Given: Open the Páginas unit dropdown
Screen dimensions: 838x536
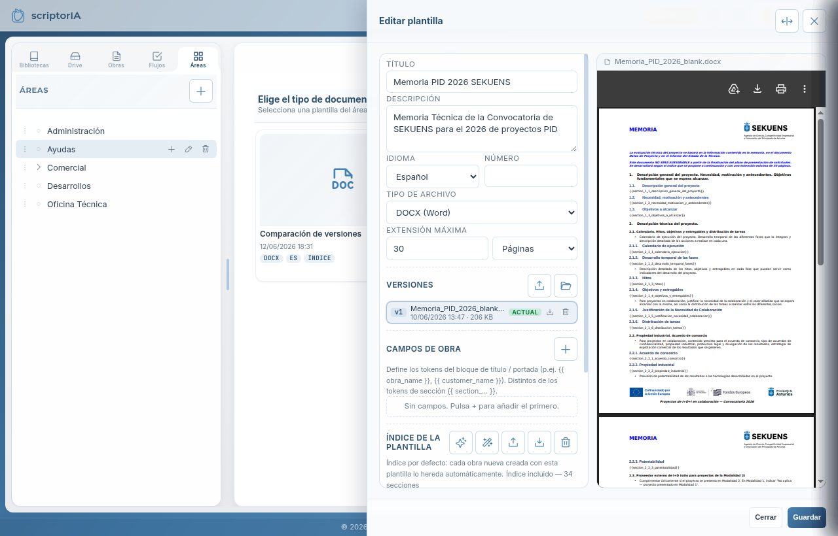Looking at the screenshot, I should (535, 248).
